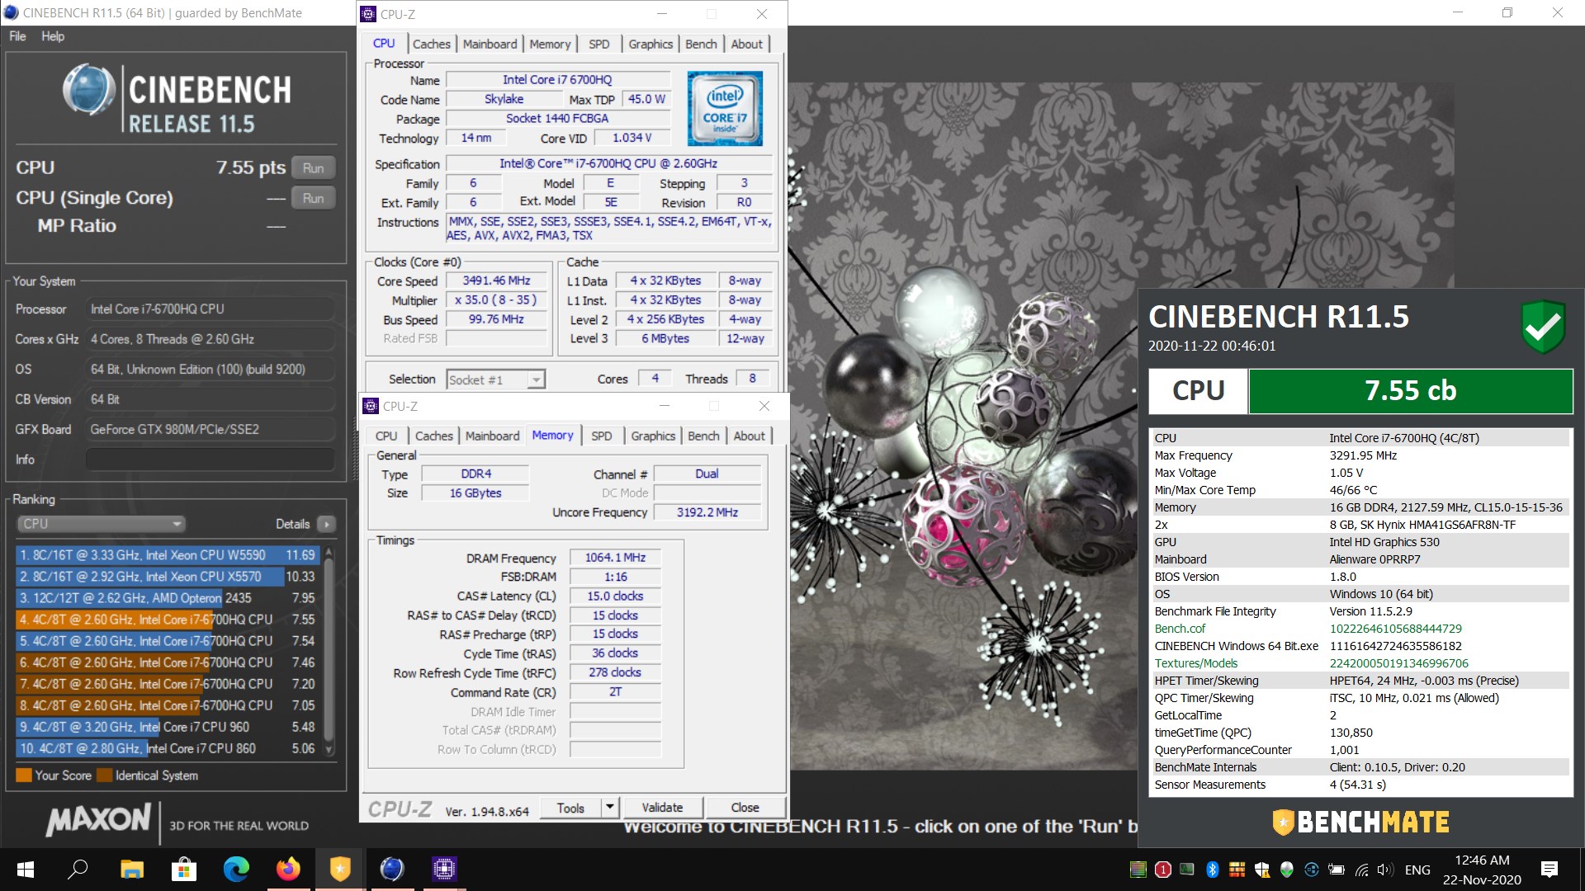Open the battery status tray icon

1337,870
